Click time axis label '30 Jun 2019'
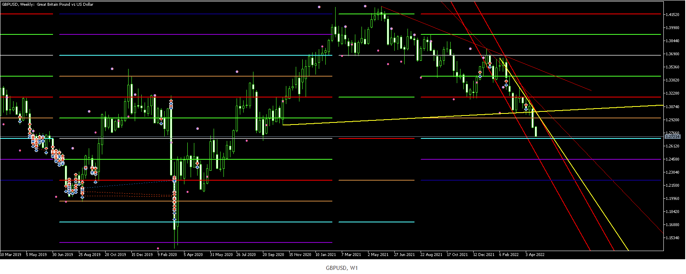Screen dimensions: 686x274 pyautogui.click(x=63, y=254)
